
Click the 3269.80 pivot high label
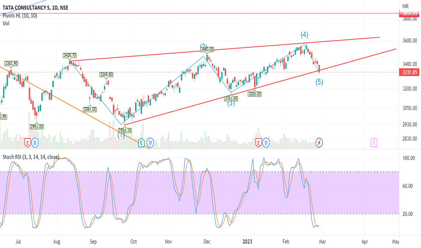106,74
